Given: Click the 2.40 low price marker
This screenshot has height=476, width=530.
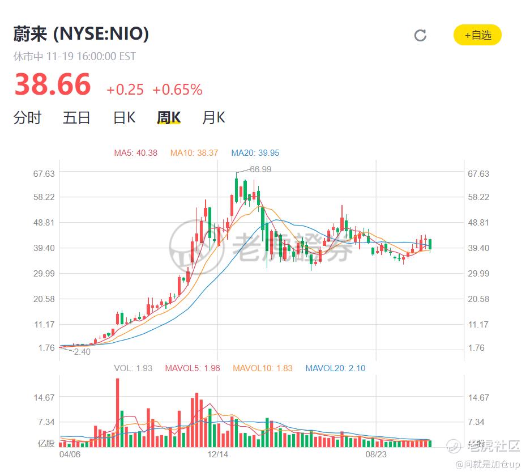Looking at the screenshot, I should (x=82, y=352).
